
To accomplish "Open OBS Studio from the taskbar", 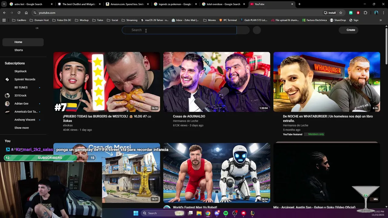I will point(235,213).
